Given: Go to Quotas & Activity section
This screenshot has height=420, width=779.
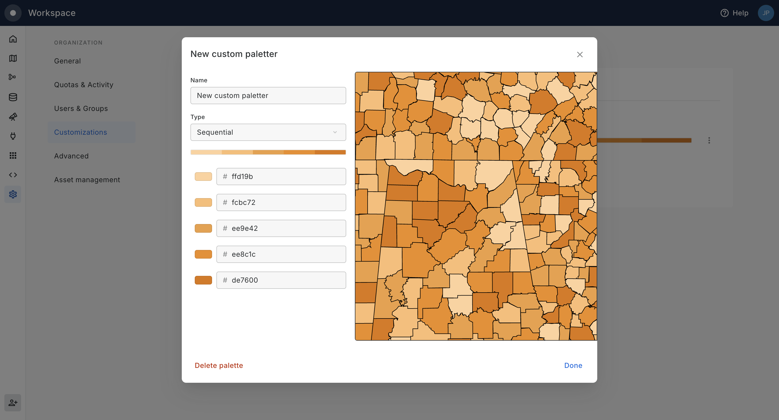Looking at the screenshot, I should [x=84, y=85].
